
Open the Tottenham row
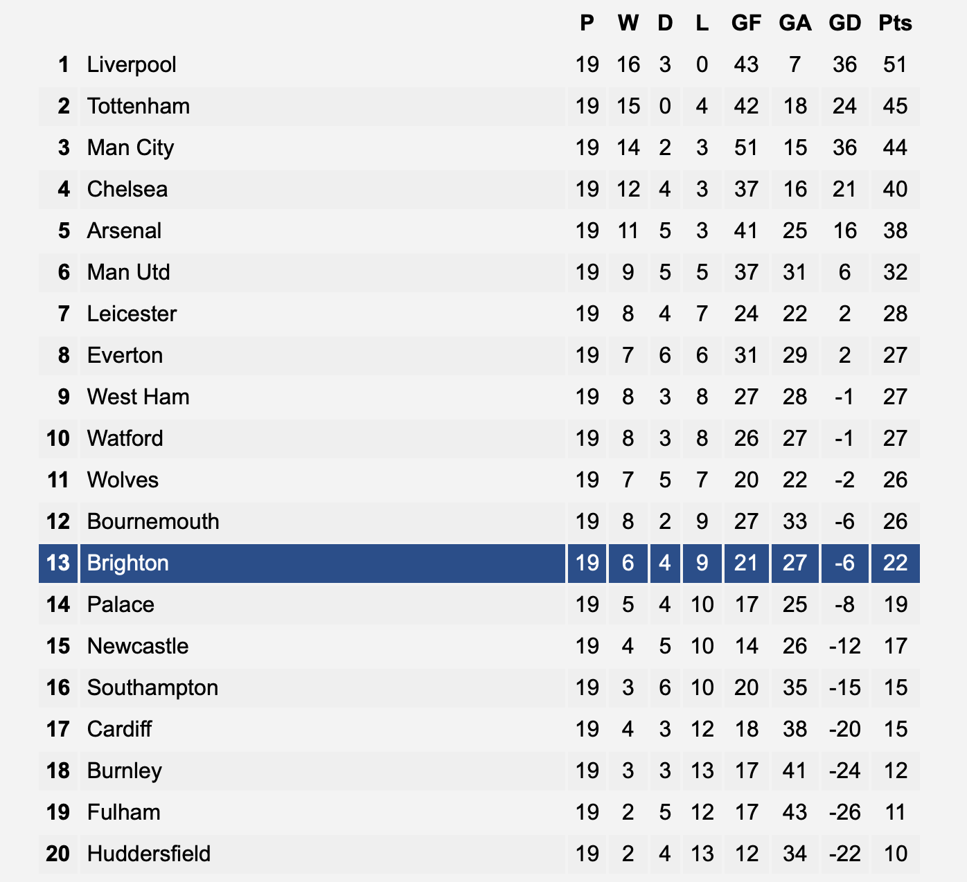point(479,106)
